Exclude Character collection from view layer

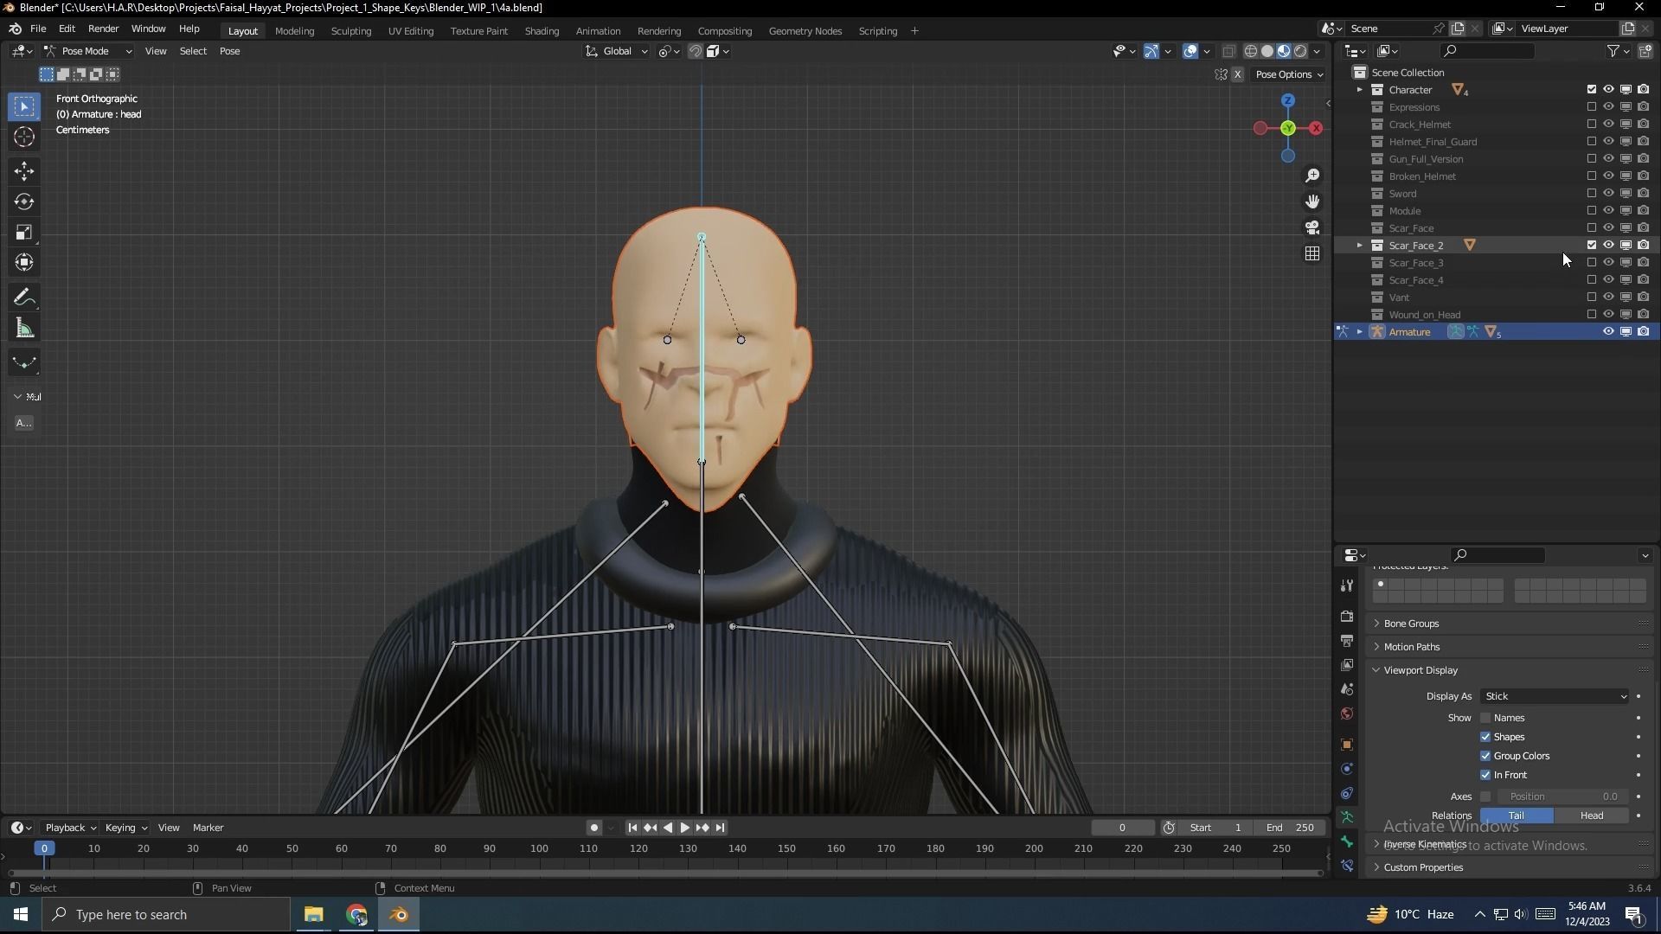(x=1592, y=89)
